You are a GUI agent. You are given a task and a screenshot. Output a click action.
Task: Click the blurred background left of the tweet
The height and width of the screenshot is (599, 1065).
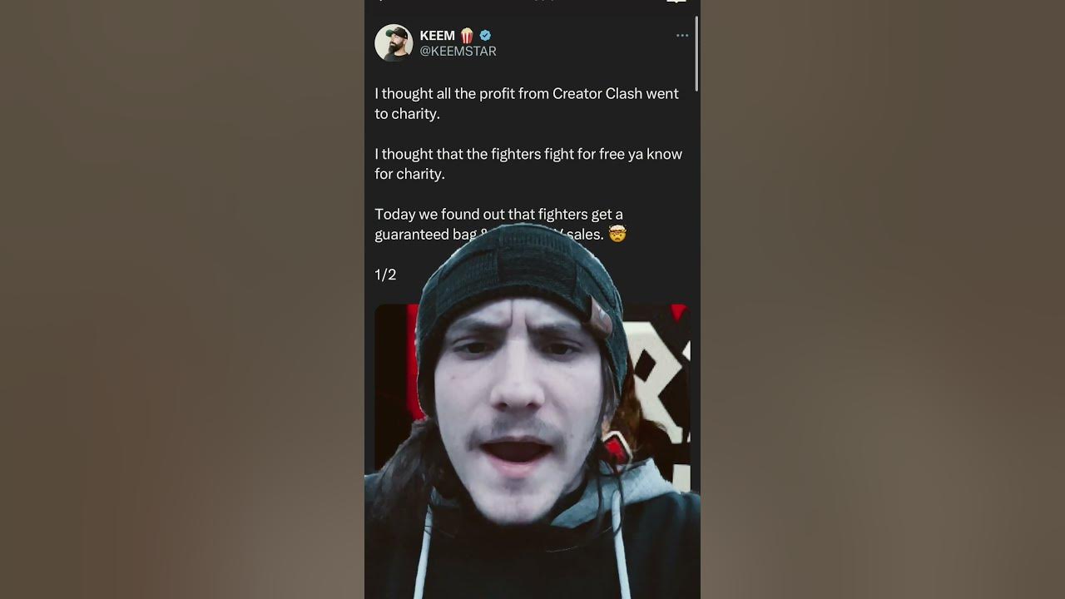[182, 299]
